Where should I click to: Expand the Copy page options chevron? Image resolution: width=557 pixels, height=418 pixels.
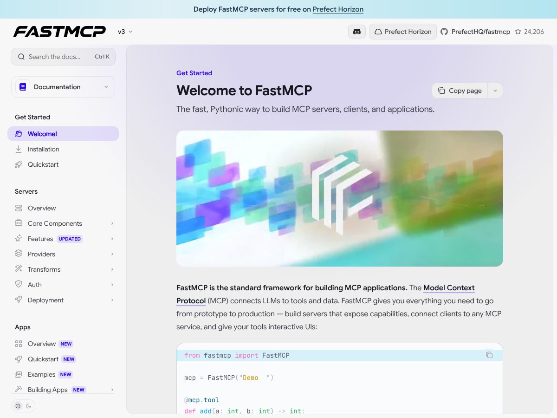495,91
